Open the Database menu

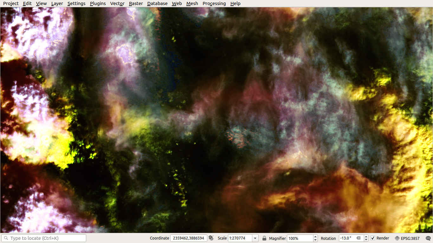coord(157,3)
